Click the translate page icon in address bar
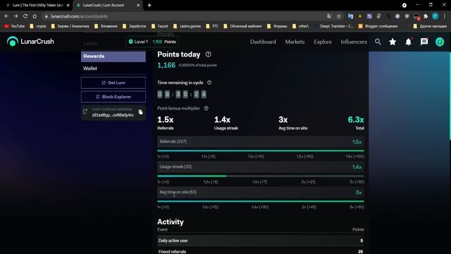 point(329,16)
